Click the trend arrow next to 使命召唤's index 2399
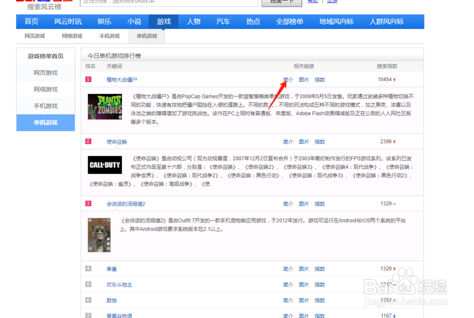The height and width of the screenshot is (318, 474). (x=394, y=141)
